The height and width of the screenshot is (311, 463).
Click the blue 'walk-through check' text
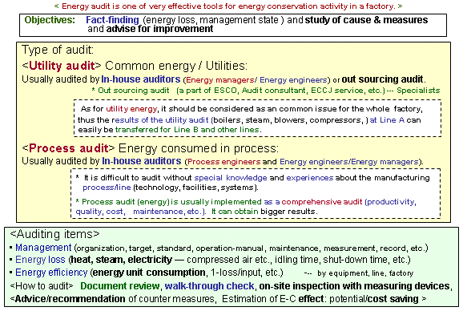pos(209,286)
